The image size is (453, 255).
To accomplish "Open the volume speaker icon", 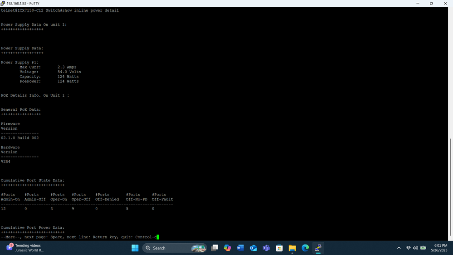I will pyautogui.click(x=415, y=248).
